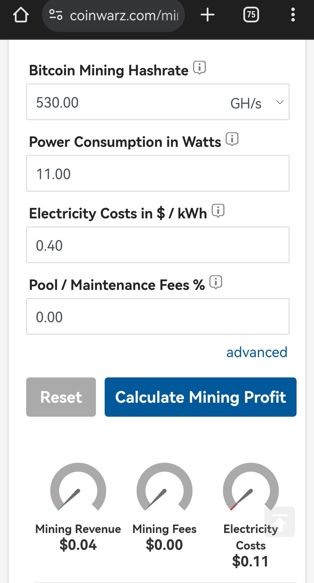
Task: Show info tooltip for Bitcoin Mining Hashrate
Action: (x=199, y=67)
